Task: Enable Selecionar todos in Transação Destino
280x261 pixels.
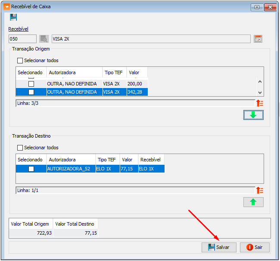Action: [x=20, y=148]
